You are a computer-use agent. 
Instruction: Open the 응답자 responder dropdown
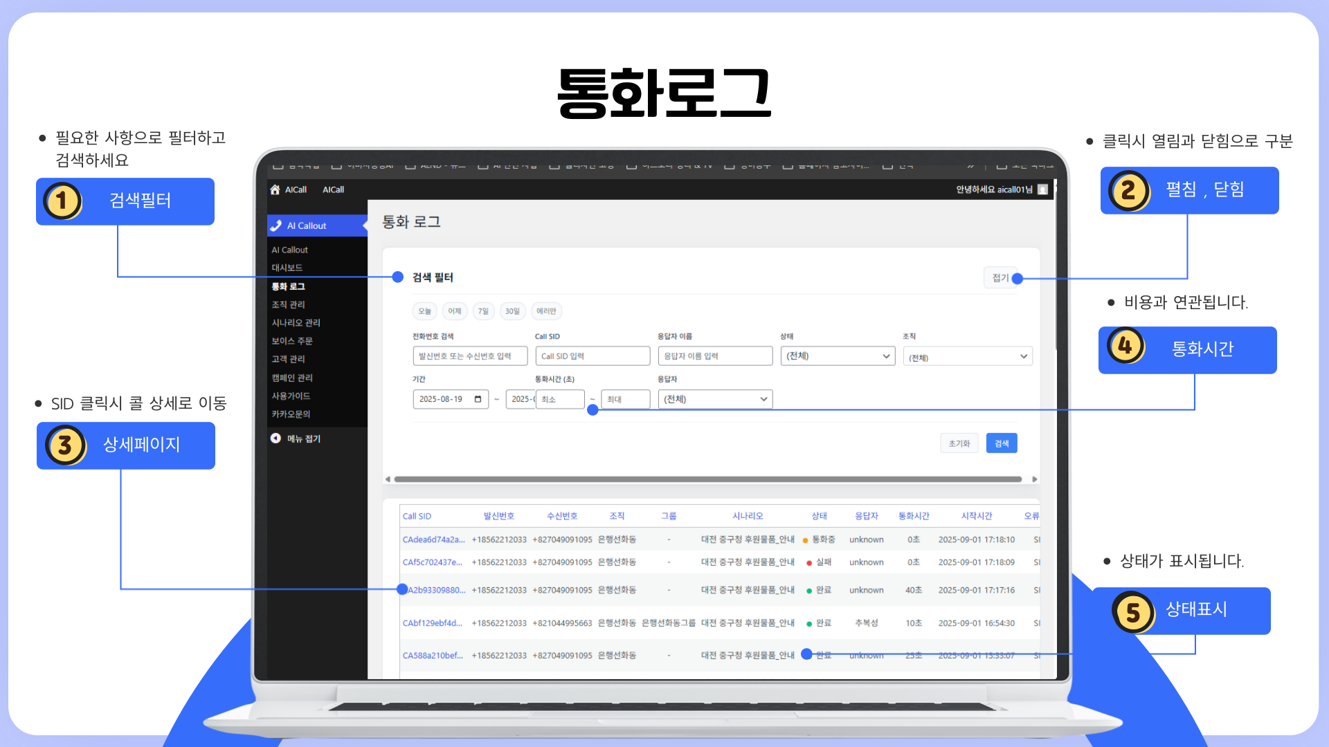click(x=714, y=399)
